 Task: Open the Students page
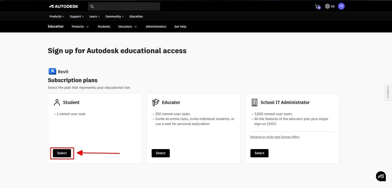(x=104, y=26)
